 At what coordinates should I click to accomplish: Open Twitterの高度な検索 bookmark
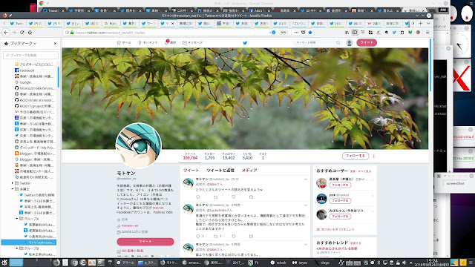(x=37, y=195)
